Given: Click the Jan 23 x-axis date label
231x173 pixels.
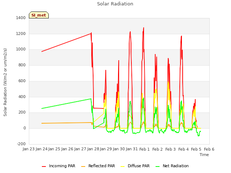Looking at the screenshot, I should click(x=29, y=149).
